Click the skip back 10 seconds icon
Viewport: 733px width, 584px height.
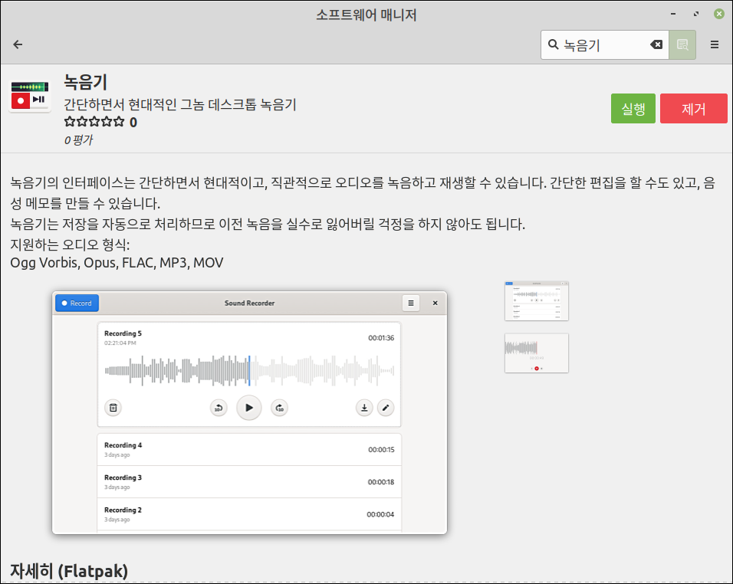(219, 408)
